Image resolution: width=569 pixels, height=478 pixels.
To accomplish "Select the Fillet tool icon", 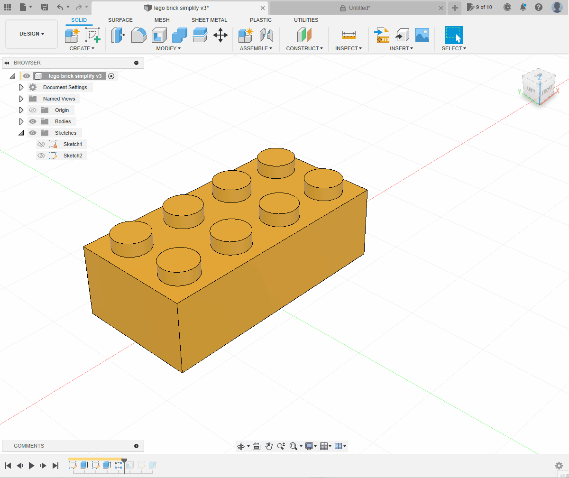I will pos(139,35).
